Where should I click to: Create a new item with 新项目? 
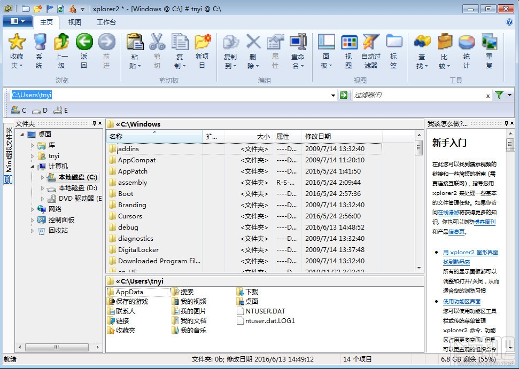[202, 42]
